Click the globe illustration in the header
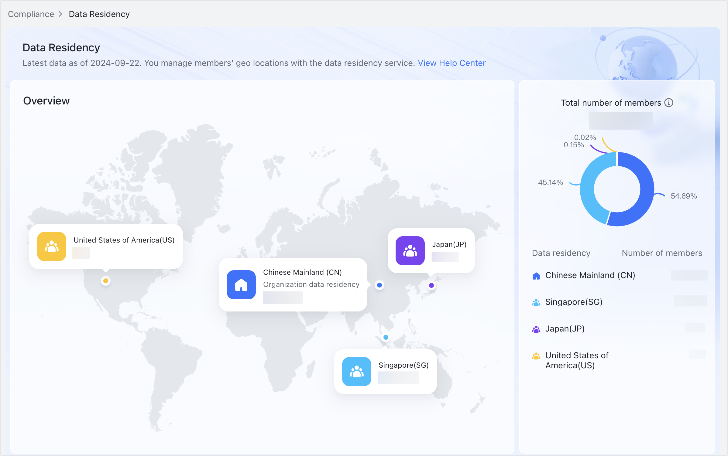The image size is (728, 456). click(644, 55)
